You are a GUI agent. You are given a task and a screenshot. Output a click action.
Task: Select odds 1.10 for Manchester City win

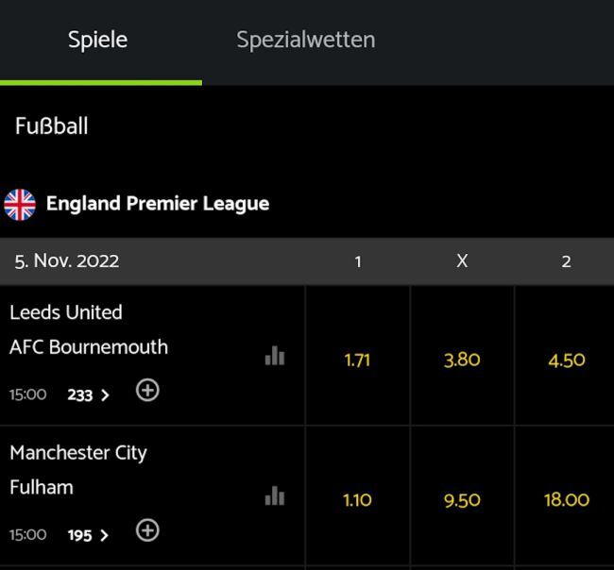pyautogui.click(x=357, y=500)
